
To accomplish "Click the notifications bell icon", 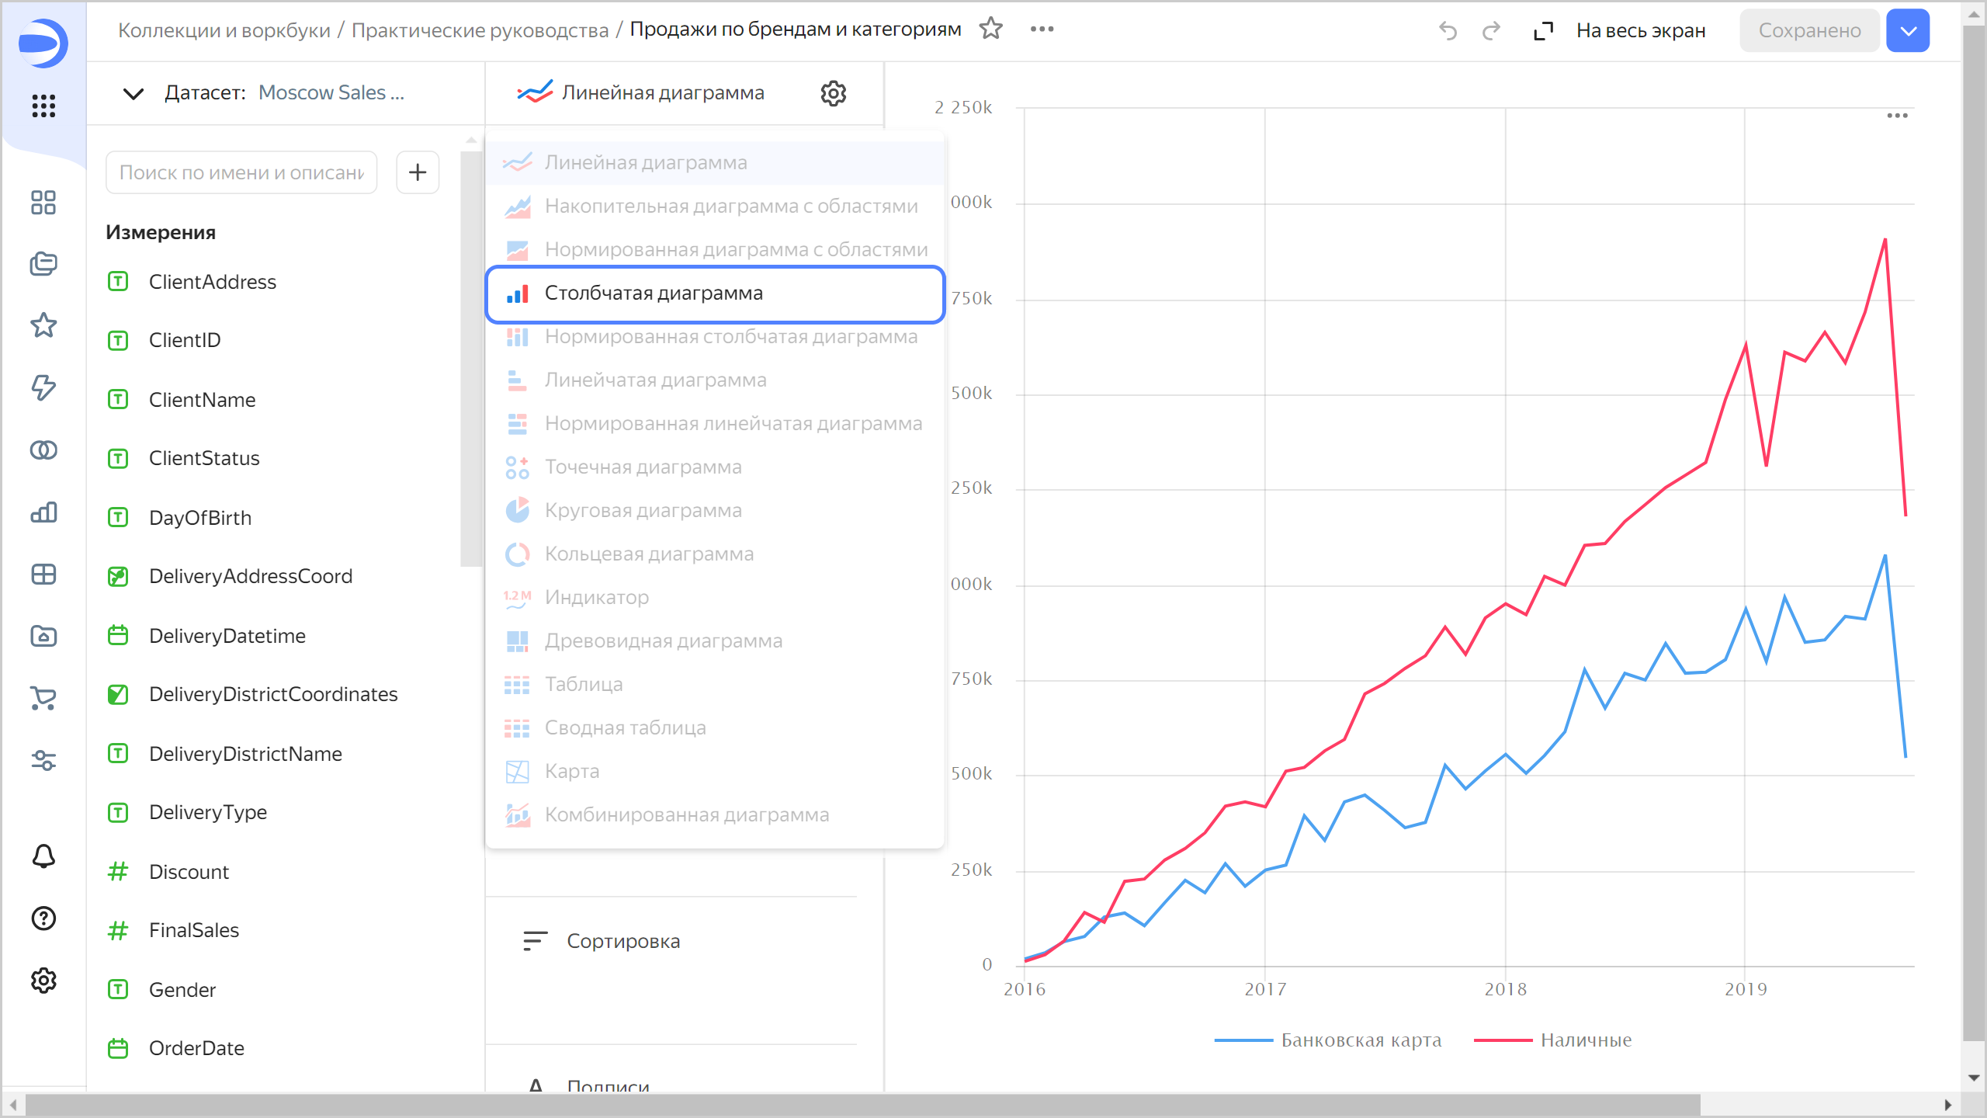I will click(43, 856).
